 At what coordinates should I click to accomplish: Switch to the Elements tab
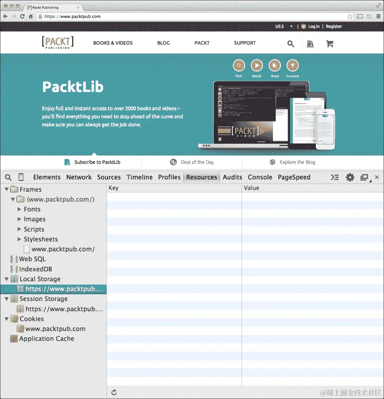coord(47,177)
